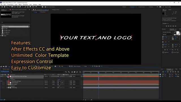181x102 pixels.
Task: Select the Pan Behind anchor point tool
Action: pos(15,7)
